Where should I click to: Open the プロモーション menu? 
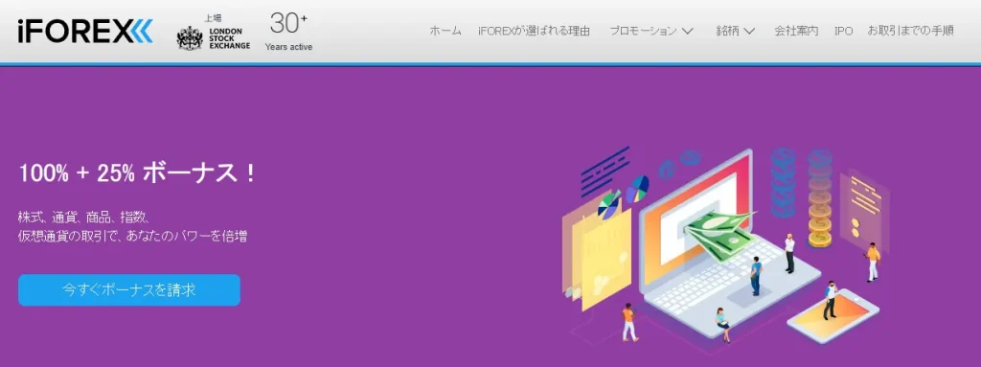tap(643, 31)
